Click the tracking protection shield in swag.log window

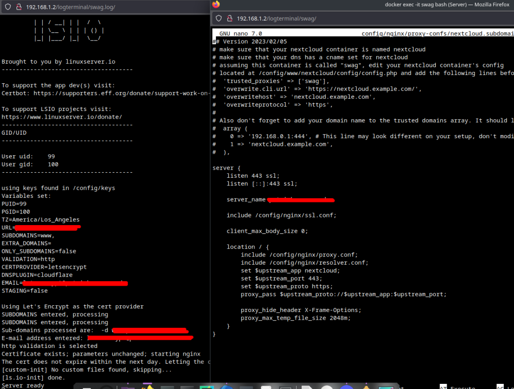[x=8, y=7]
